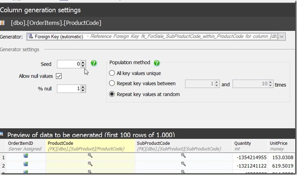
Task: Increase the minimum repeat count
Action: [x=217, y=82]
